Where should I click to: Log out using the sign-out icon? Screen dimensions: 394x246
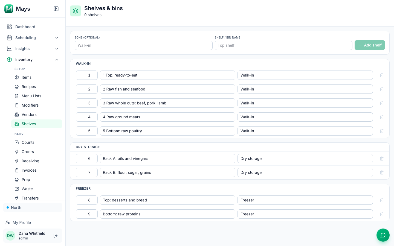pos(56,236)
